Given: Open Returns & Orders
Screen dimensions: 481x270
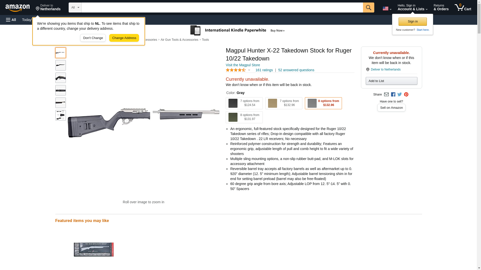Looking at the screenshot, I should (x=441, y=7).
